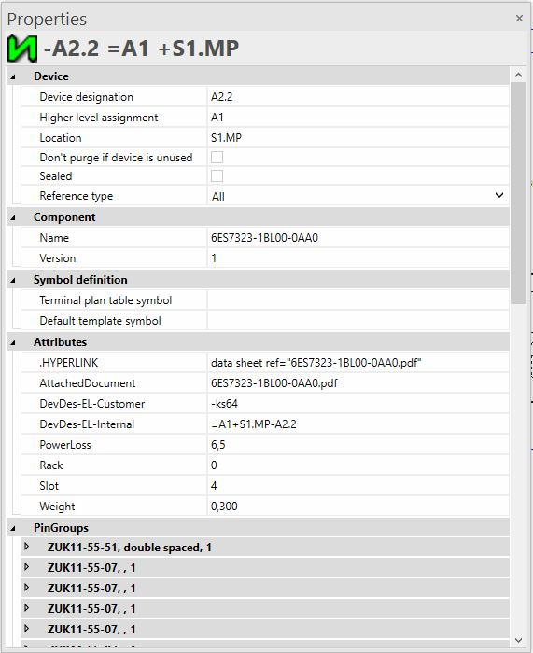Image resolution: width=533 pixels, height=653 pixels.
Task: Edit the Device designation field A2.2
Action: (358, 97)
